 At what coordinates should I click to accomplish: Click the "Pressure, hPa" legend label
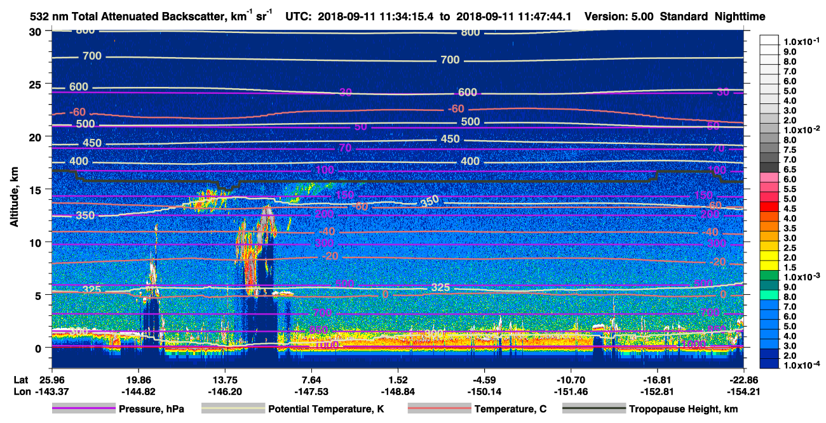(x=152, y=409)
